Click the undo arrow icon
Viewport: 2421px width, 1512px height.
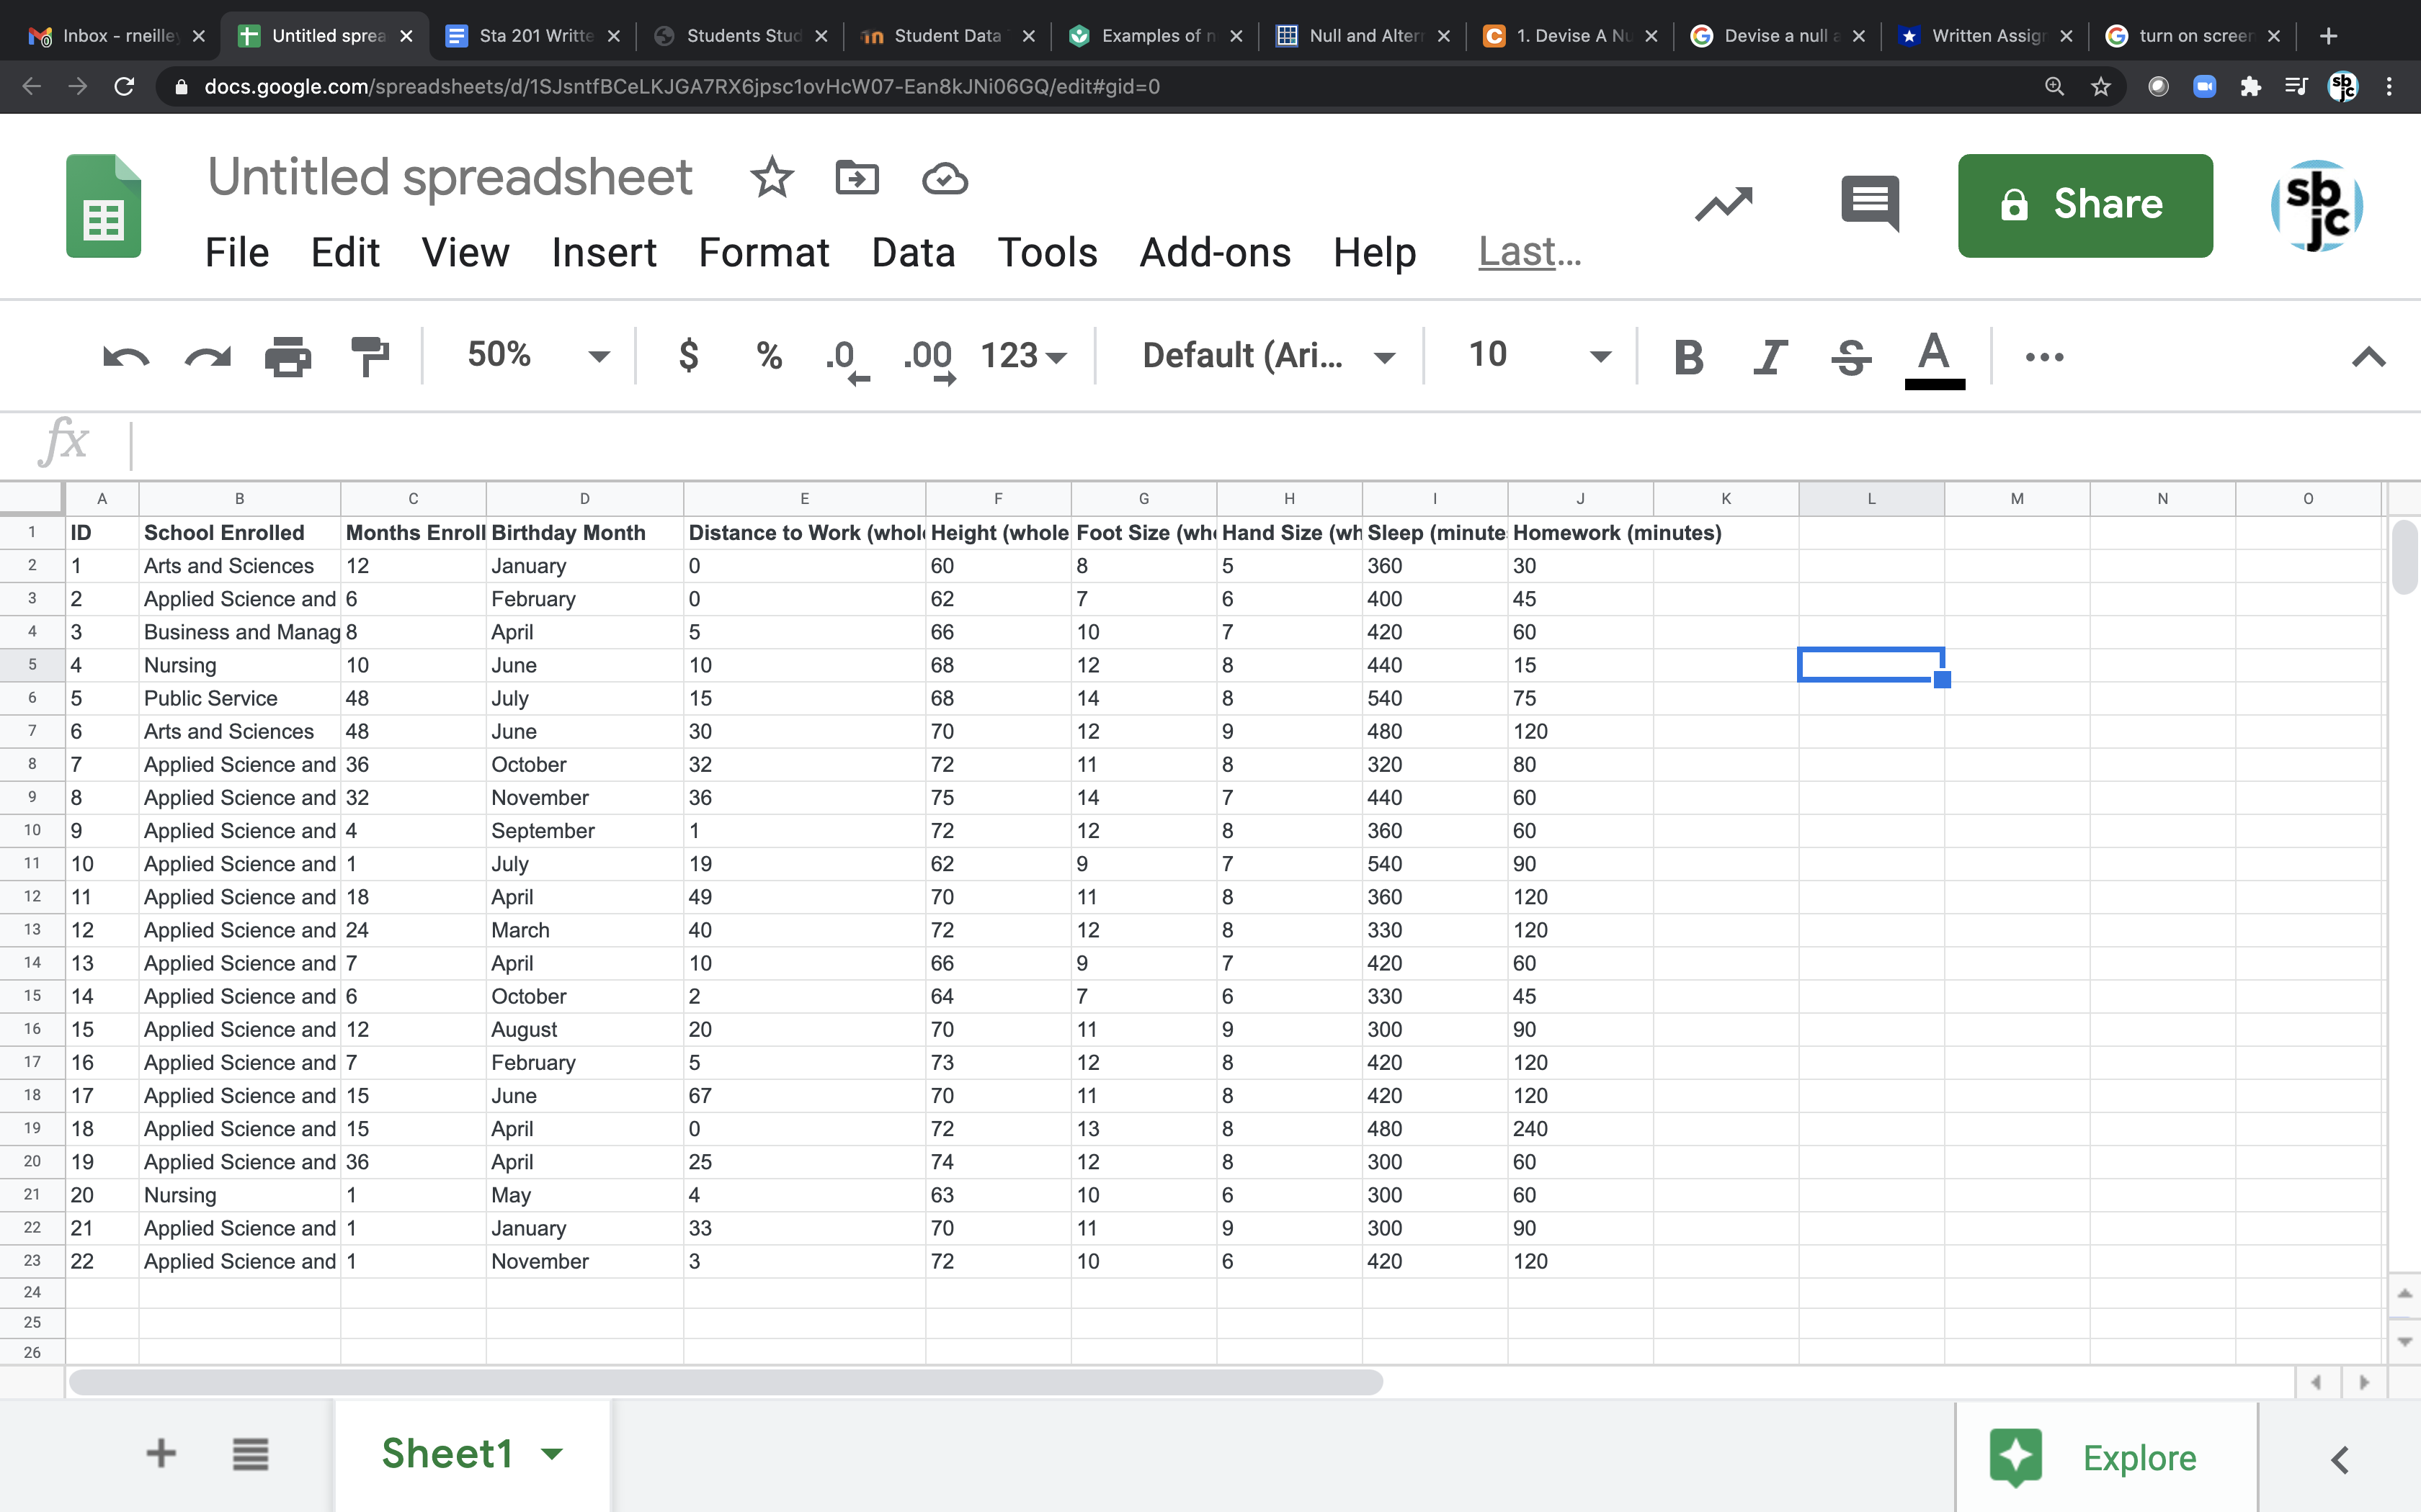[126, 357]
